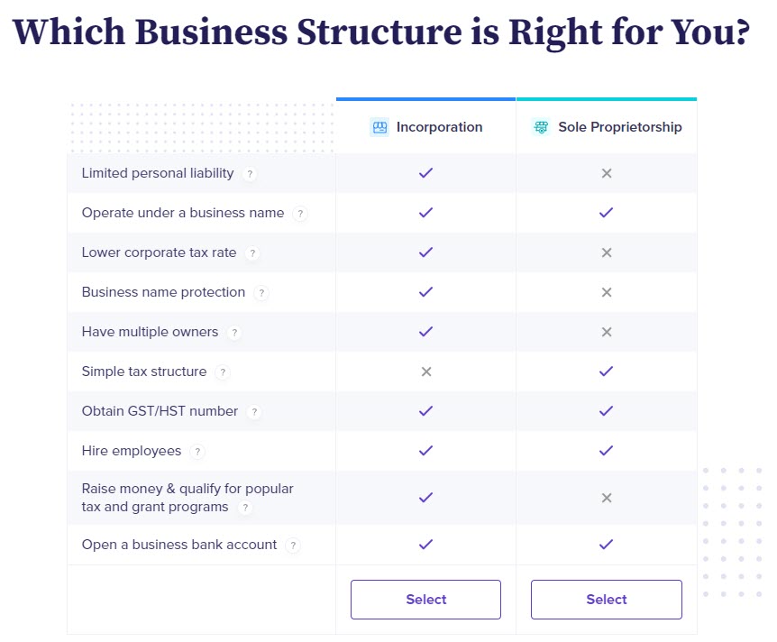Click the Incorporation column heading
Image resolution: width=777 pixels, height=642 pixels.
(x=439, y=127)
